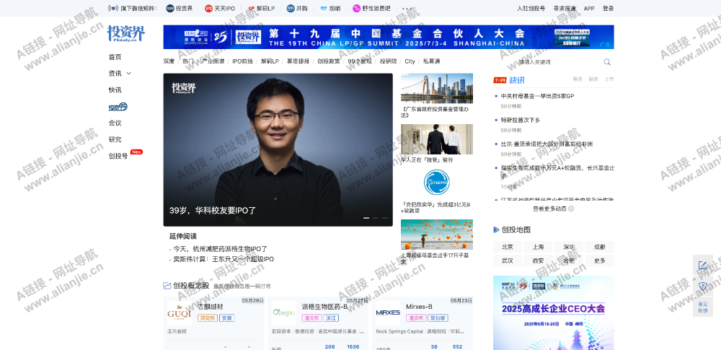Open 快讯 in left sidebar
Image resolution: width=721 pixels, height=350 pixels.
pos(115,89)
